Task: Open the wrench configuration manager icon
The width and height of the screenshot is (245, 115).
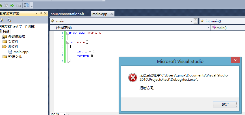Action: click(x=27, y=5)
